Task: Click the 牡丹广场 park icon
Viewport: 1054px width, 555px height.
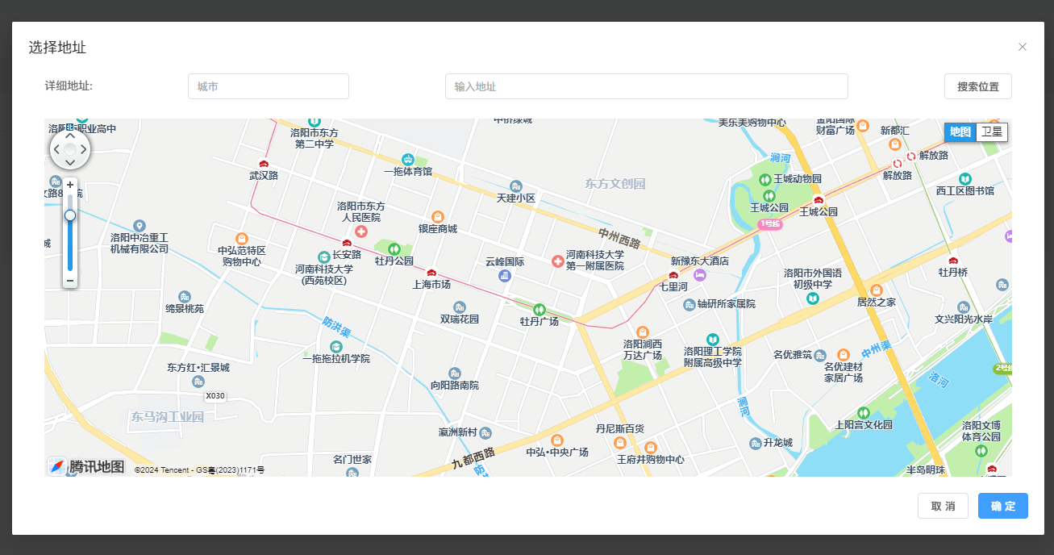Action: click(x=539, y=309)
